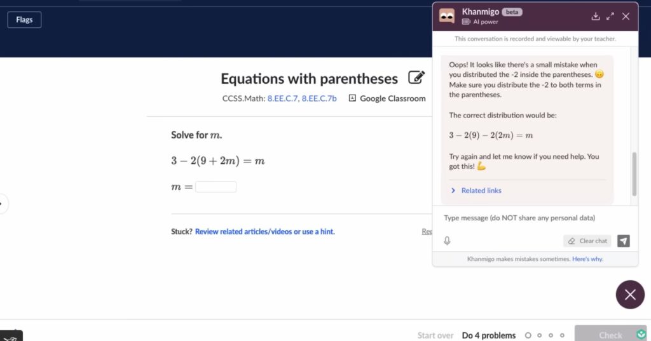Review related articles/videos or use a hint

click(265, 232)
